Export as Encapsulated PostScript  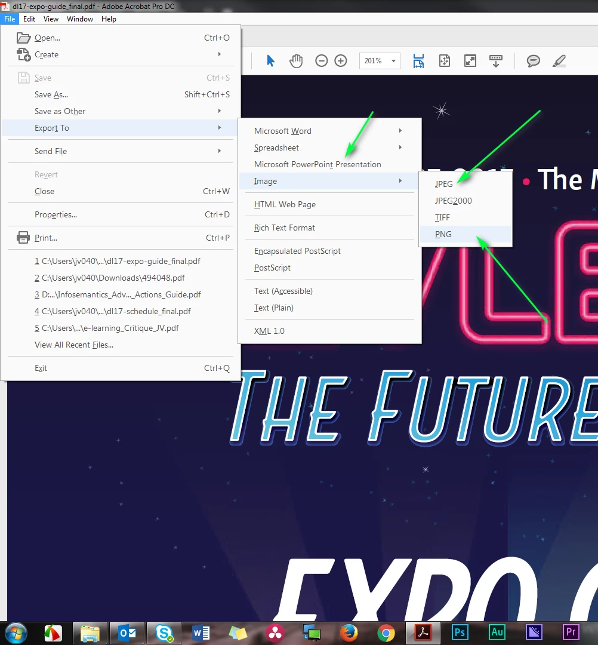tap(329, 251)
